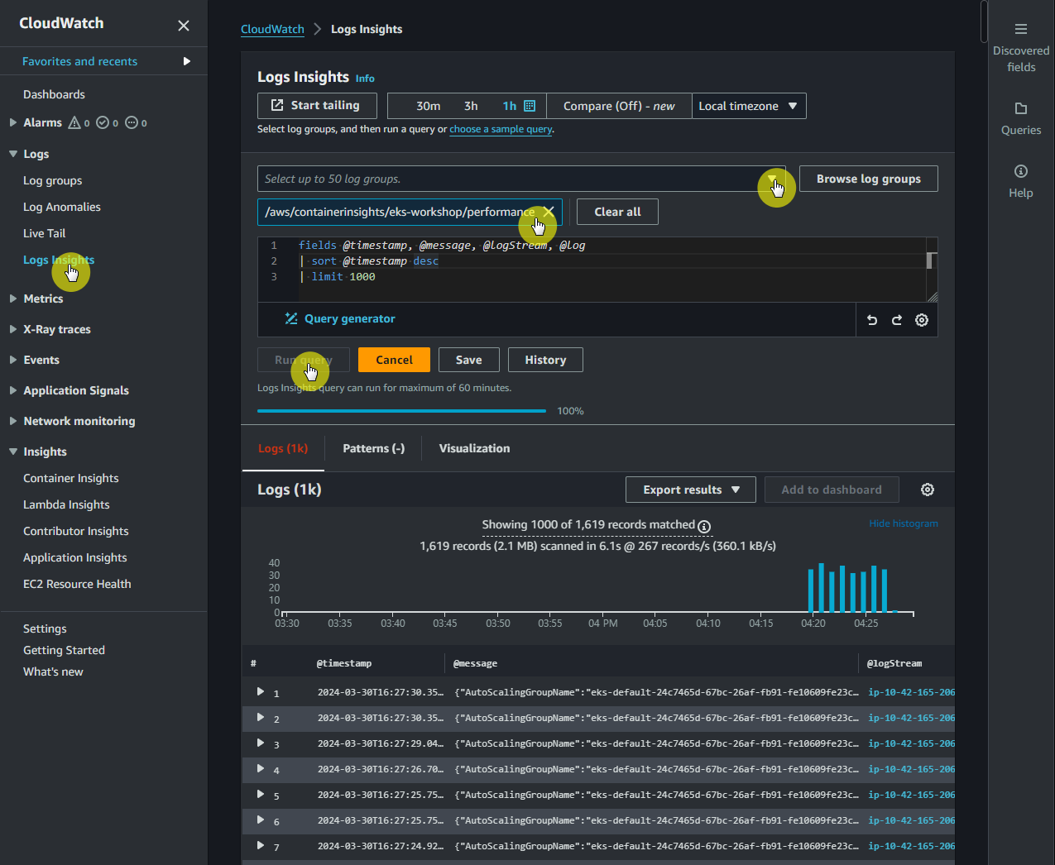Expand the Alarms section

click(x=13, y=122)
